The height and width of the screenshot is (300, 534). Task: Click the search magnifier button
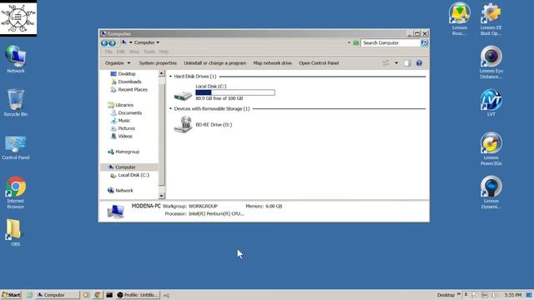(x=425, y=42)
